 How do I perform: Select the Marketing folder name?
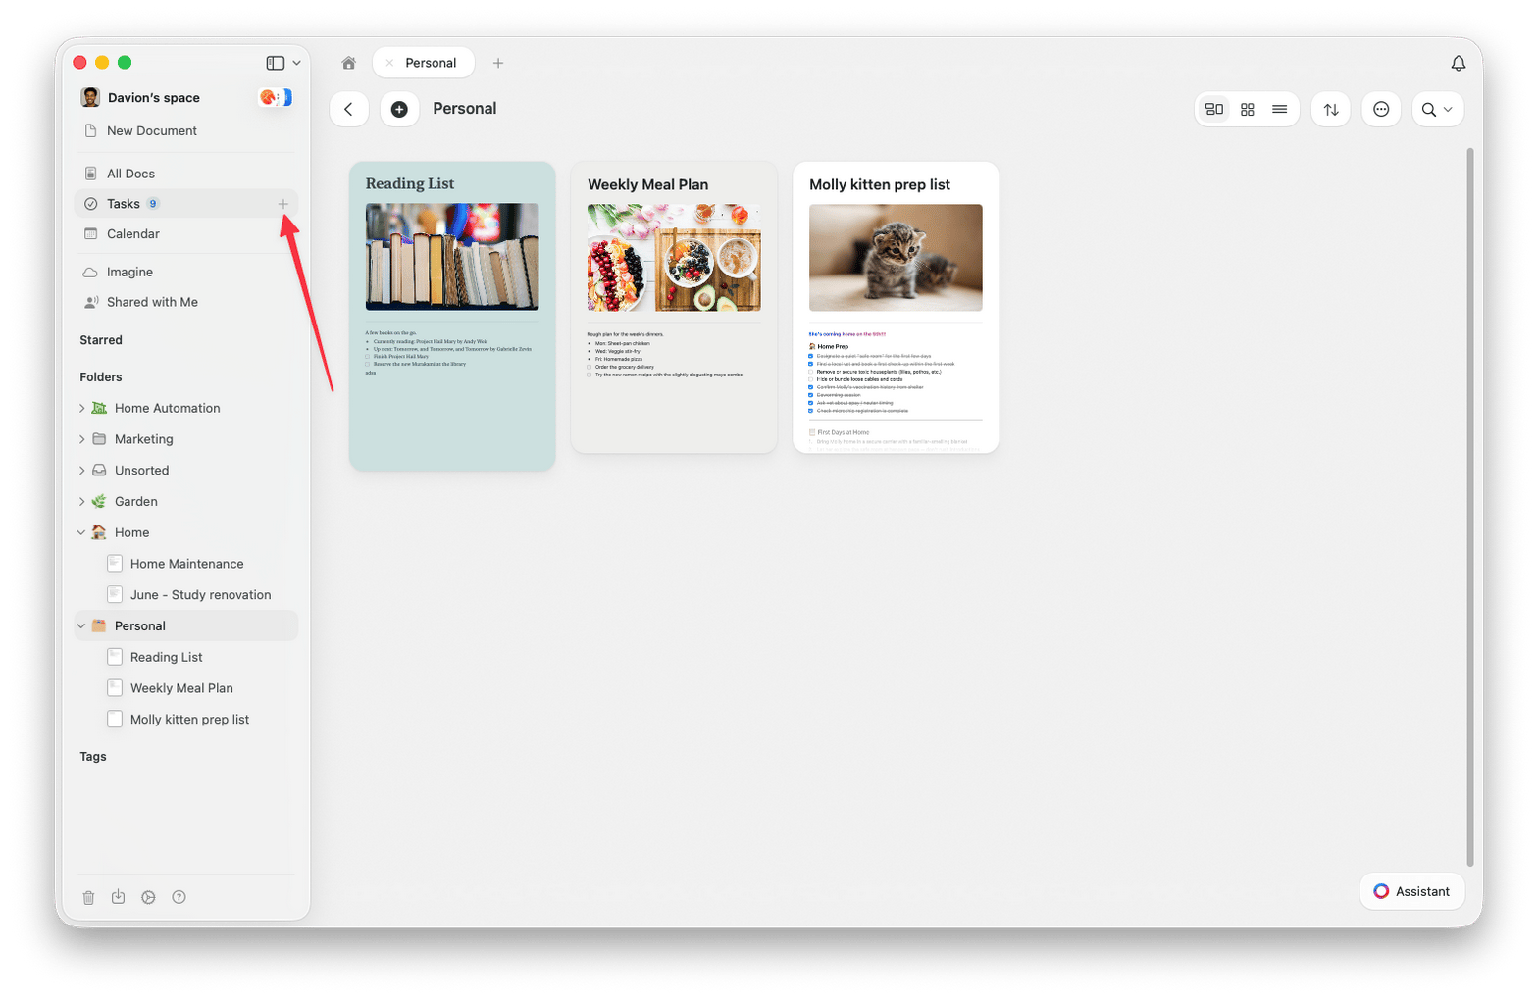(x=143, y=439)
